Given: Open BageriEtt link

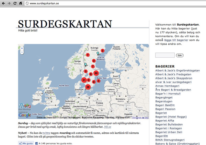Looking at the screenshot, I should point(161,136).
